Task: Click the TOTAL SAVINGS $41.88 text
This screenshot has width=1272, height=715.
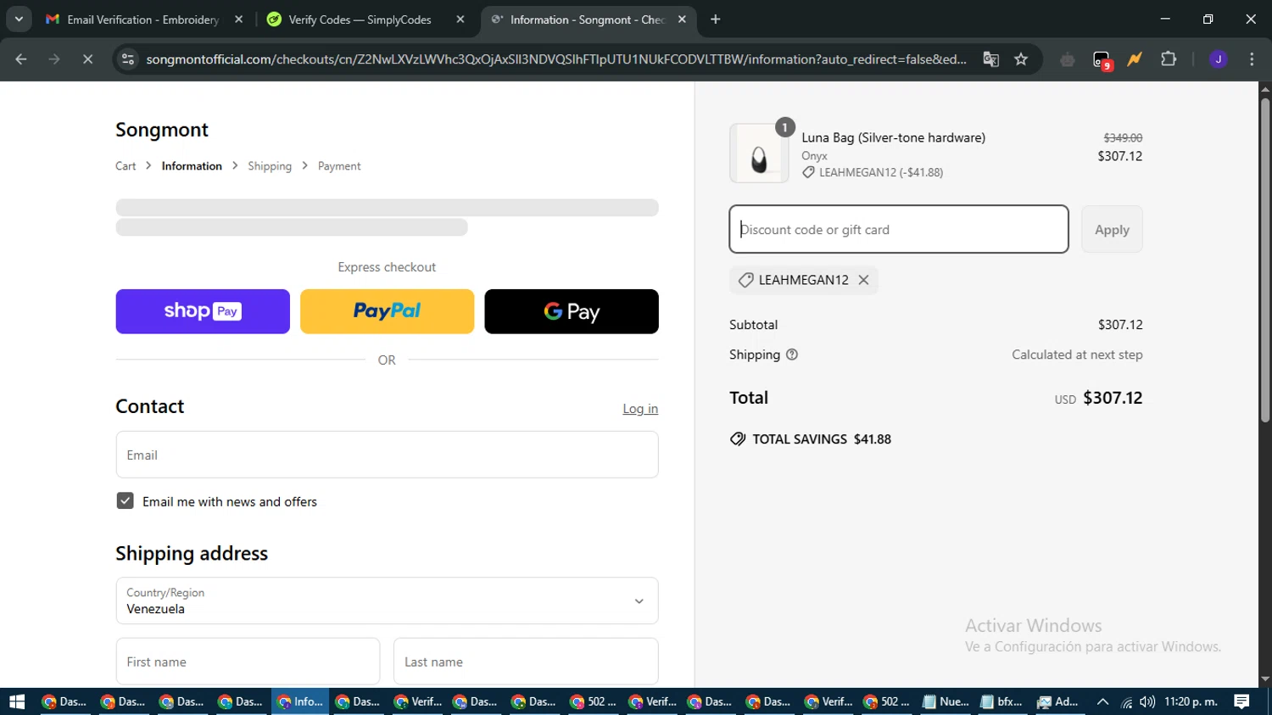Action: click(811, 439)
